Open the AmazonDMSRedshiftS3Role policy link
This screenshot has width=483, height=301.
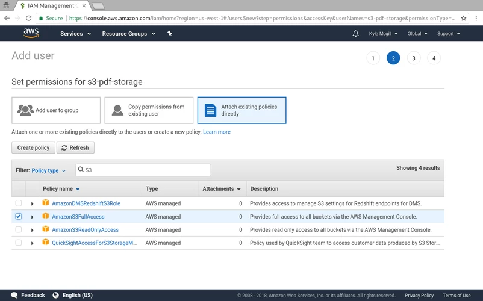(86, 203)
